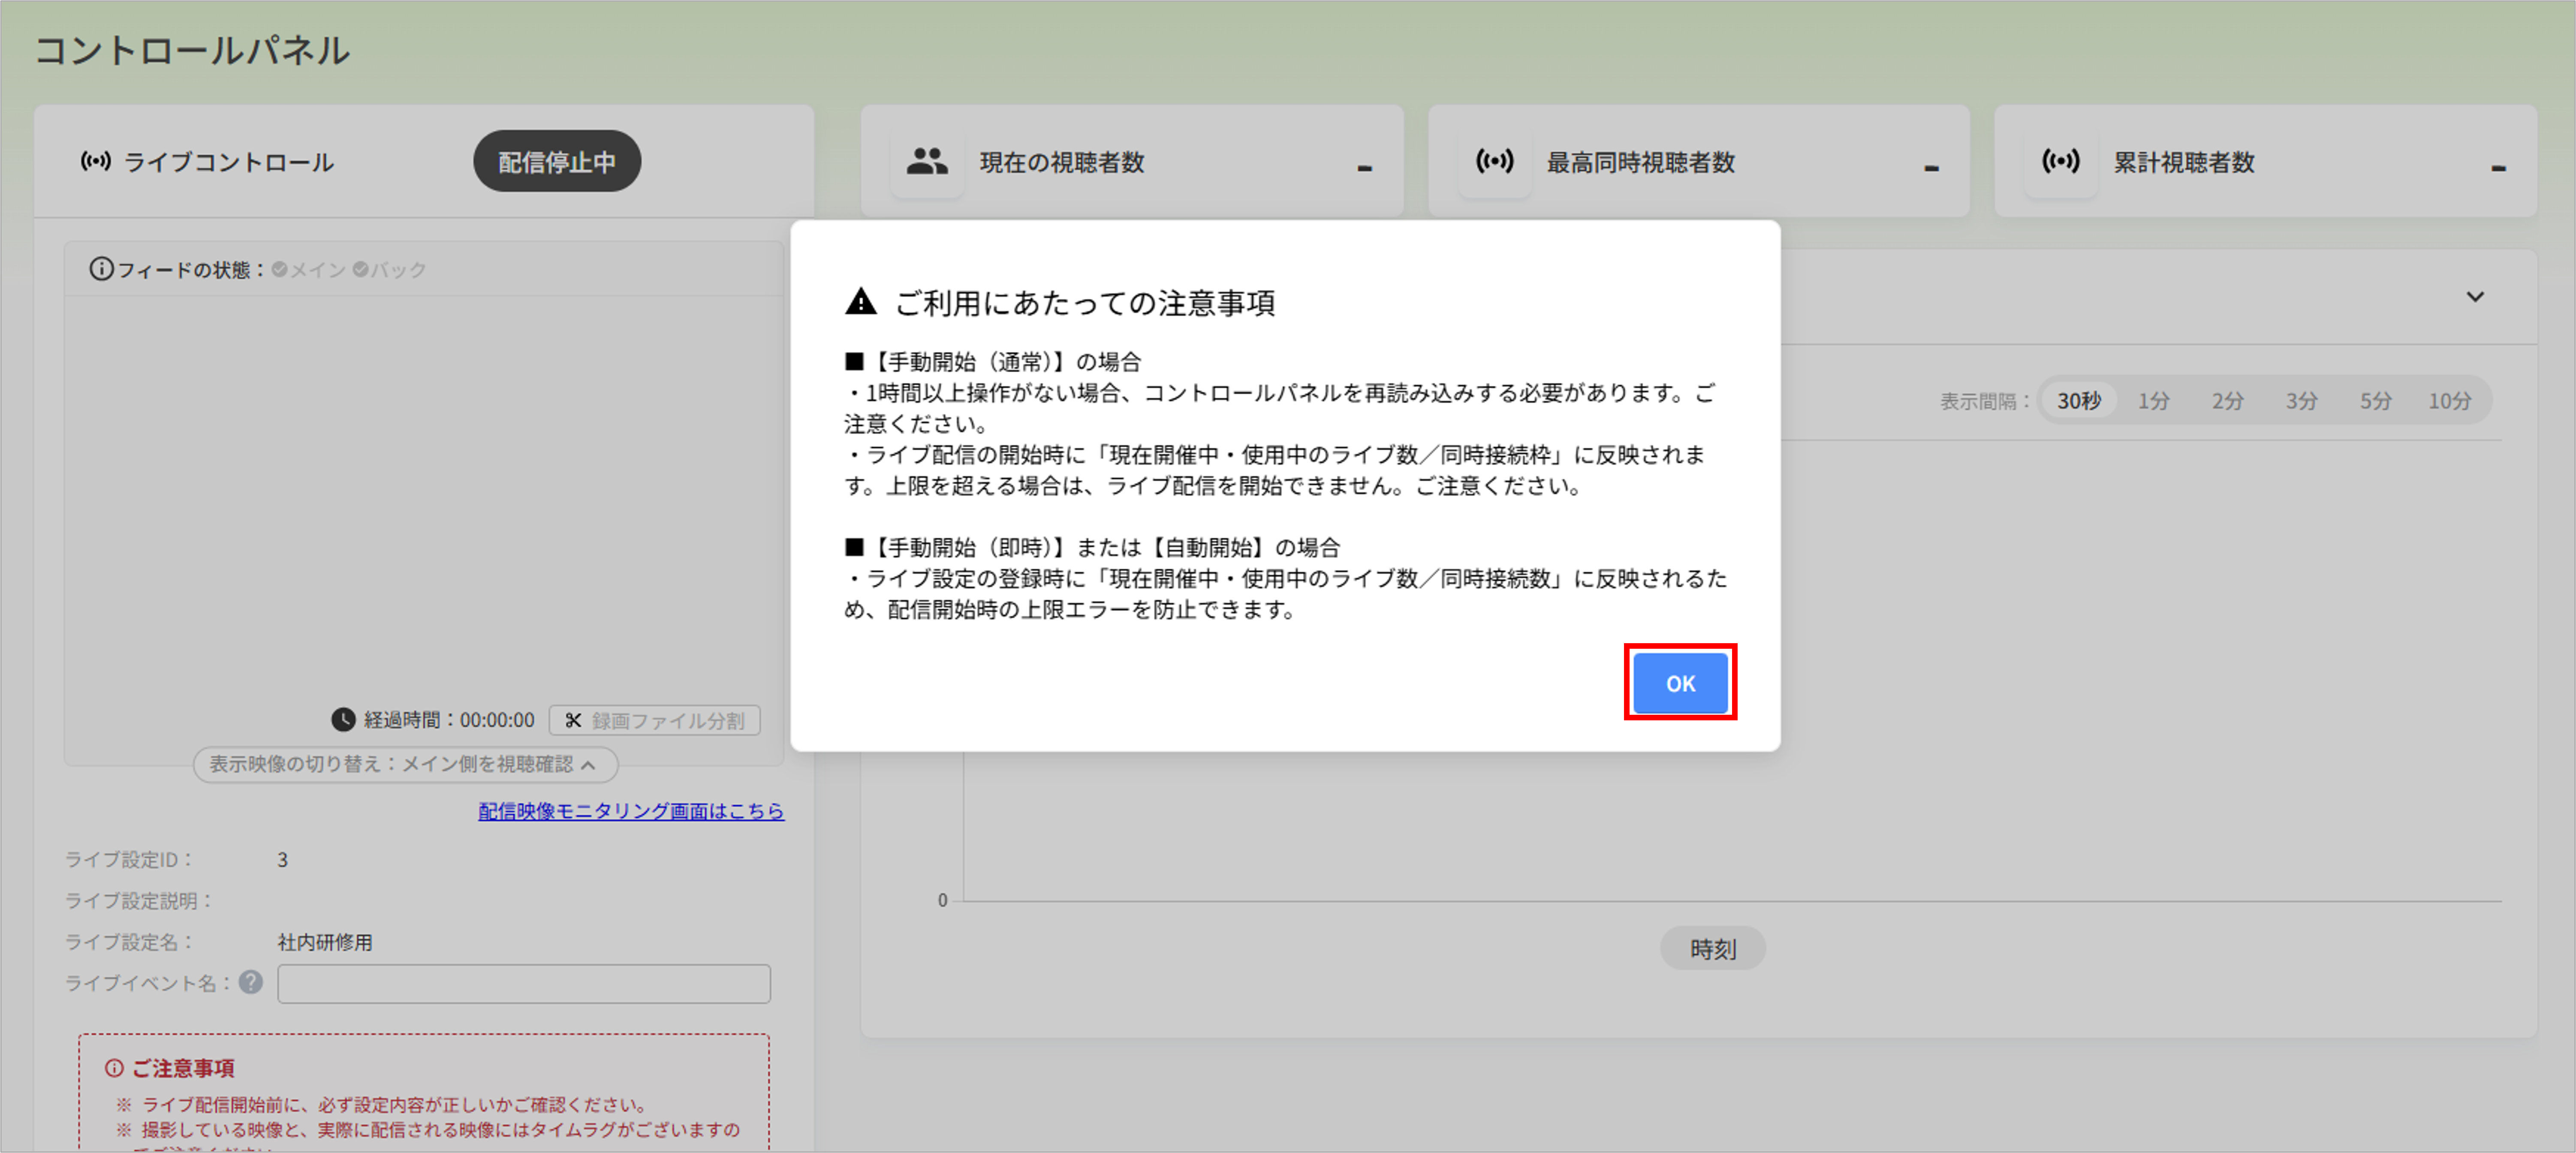Select the 30秒 display interval
Viewport: 2576px width, 1153px height.
click(x=2079, y=401)
